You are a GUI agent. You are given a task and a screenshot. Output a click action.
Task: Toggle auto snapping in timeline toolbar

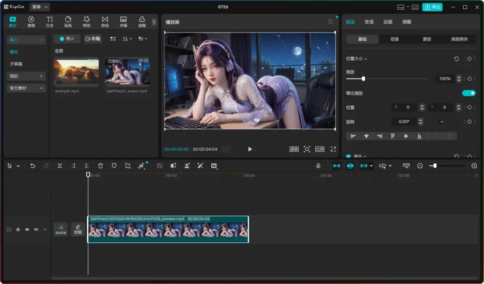click(350, 166)
